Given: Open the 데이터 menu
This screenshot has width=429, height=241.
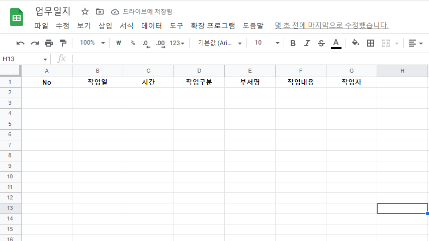Looking at the screenshot, I should coord(151,26).
